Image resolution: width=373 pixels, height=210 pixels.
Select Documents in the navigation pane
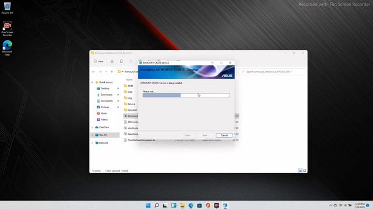pyautogui.click(x=106, y=101)
